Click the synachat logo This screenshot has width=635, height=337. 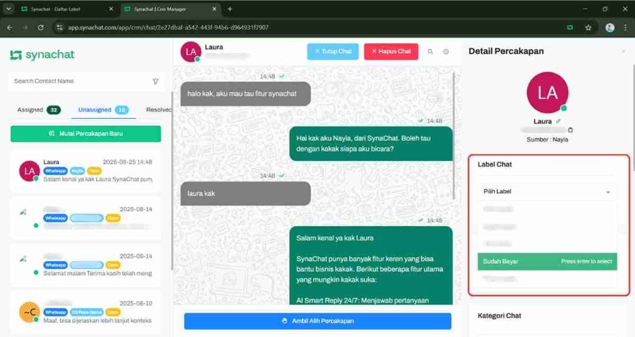[x=42, y=55]
